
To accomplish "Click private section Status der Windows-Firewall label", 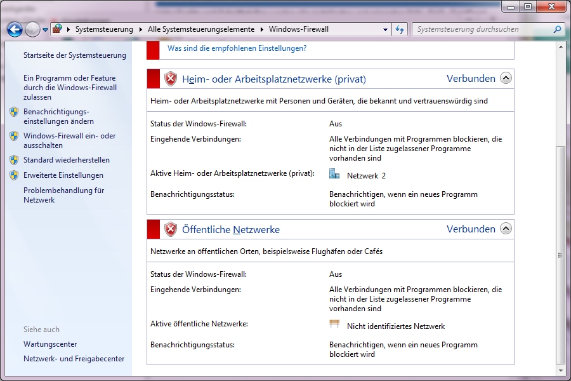I will pos(199,124).
